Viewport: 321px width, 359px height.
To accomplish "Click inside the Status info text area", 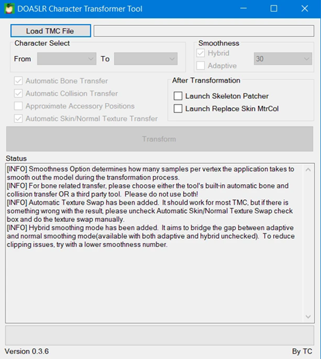I will pyautogui.click(x=154, y=243).
